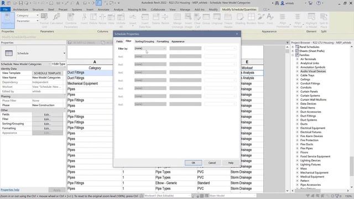The image size is (354, 199).
Task: Expand the Lighting Fixtures family node
Action: pos(298,165)
